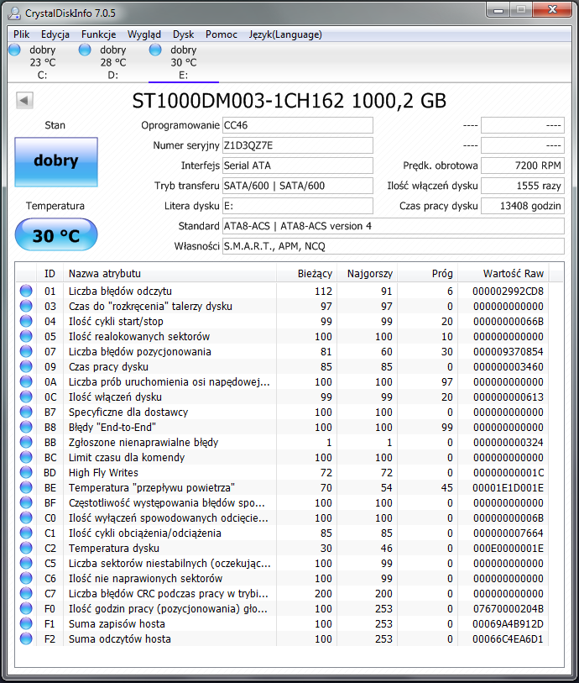Select disk tab 'dobry 23 °C C:'
The height and width of the screenshot is (683, 579).
(43, 62)
